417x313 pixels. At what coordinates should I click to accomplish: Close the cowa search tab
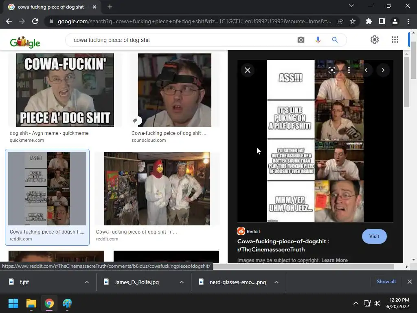click(x=94, y=7)
